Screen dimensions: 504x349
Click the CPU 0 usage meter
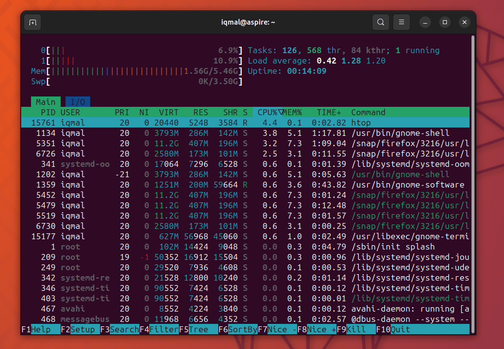point(142,50)
